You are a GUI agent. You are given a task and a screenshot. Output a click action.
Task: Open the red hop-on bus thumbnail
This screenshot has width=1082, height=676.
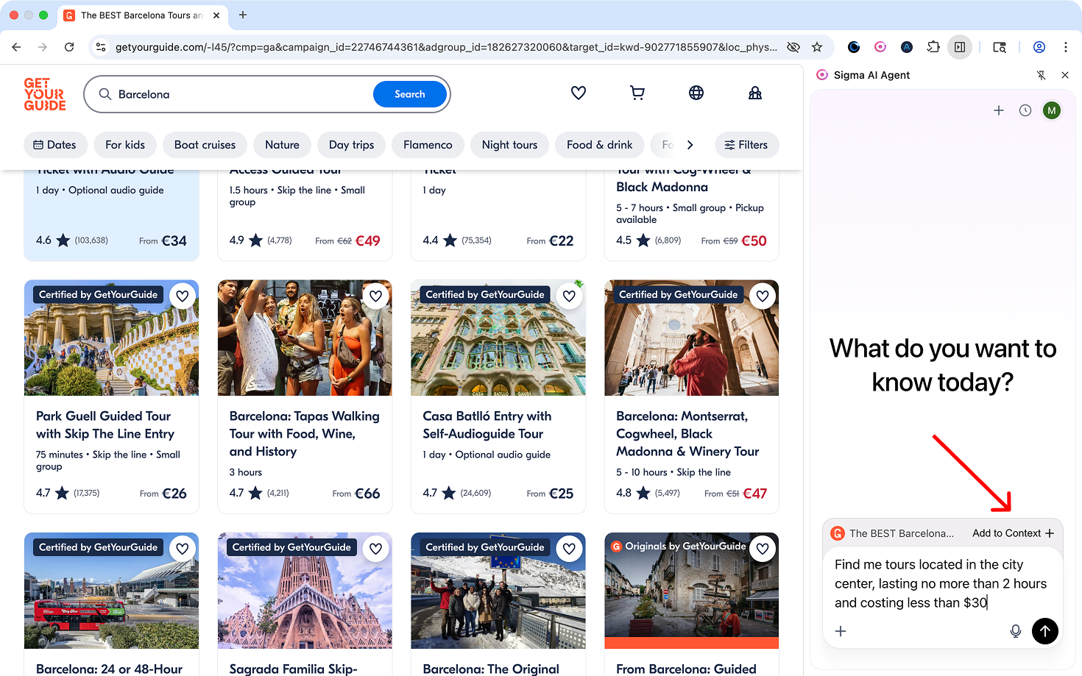[112, 591]
